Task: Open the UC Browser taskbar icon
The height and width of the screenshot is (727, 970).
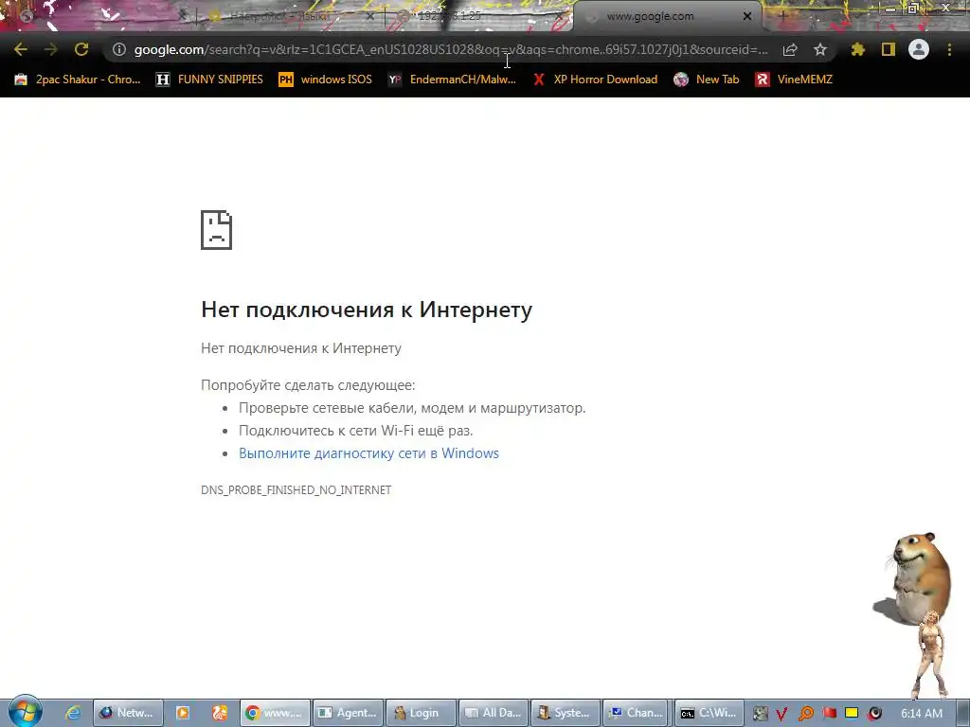Action: [x=220, y=713]
